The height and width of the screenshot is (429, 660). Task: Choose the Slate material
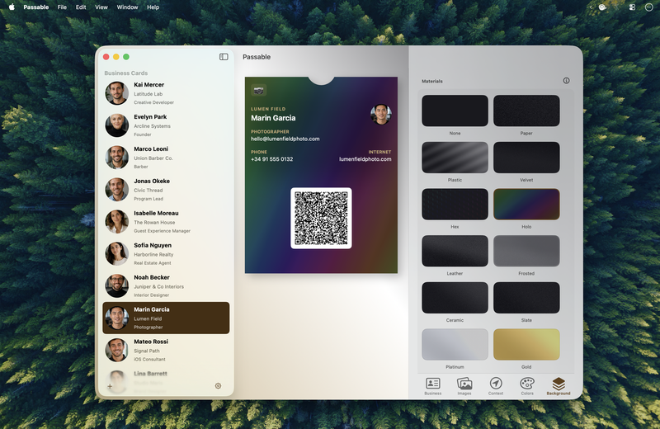coord(526,298)
